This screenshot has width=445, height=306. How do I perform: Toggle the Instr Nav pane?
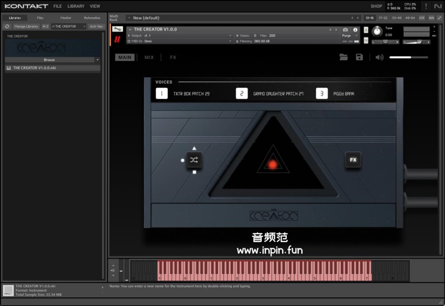(96, 27)
